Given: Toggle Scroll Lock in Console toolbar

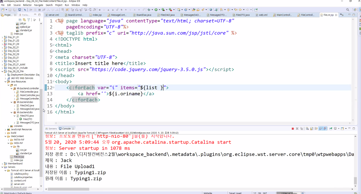Looking at the screenshot, I should [x=312, y=129].
